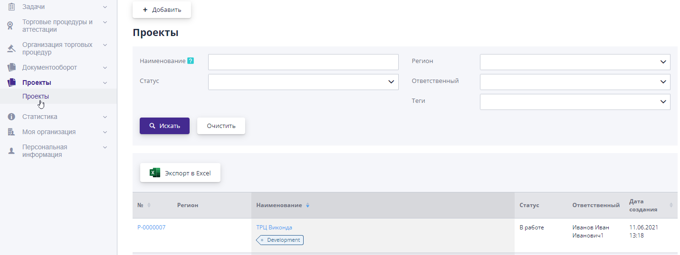Click the Документооборот documents icon
This screenshot has width=680, height=255.
(11, 67)
